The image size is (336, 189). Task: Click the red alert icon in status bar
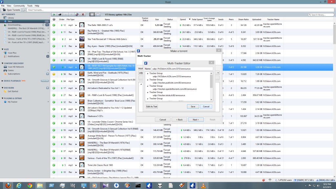pyautogui.click(x=263, y=180)
